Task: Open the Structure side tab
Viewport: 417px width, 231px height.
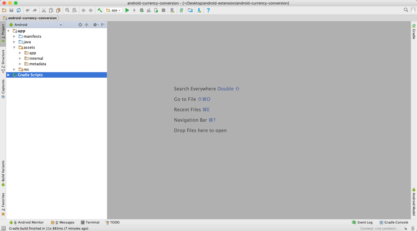Action: coord(3,61)
